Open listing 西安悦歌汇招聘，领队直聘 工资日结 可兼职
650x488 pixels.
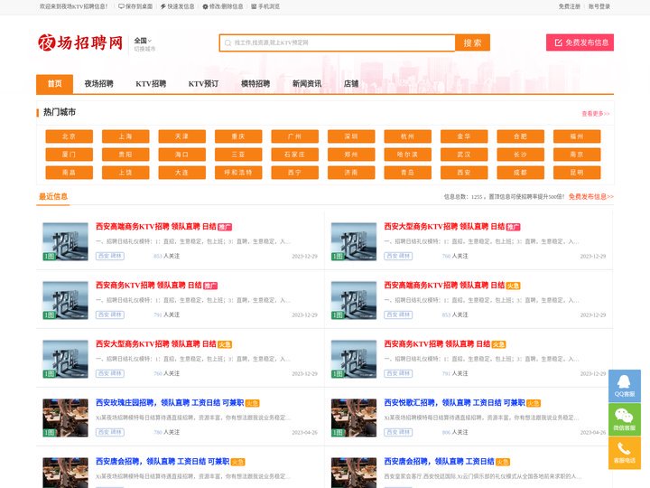pyautogui.click(x=454, y=403)
